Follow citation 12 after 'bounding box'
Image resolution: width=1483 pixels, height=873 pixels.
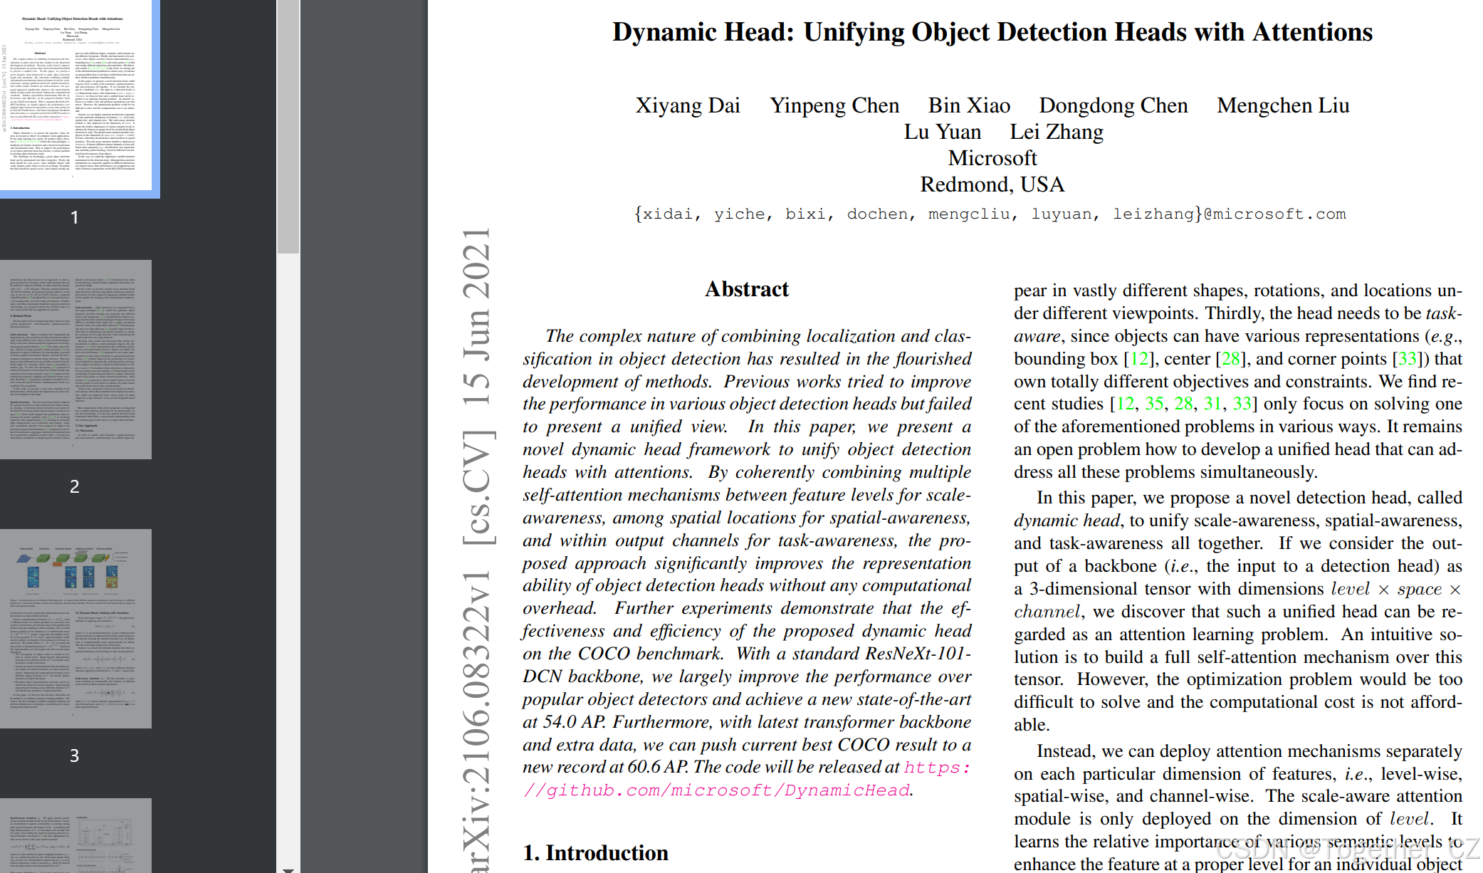pyautogui.click(x=1139, y=359)
